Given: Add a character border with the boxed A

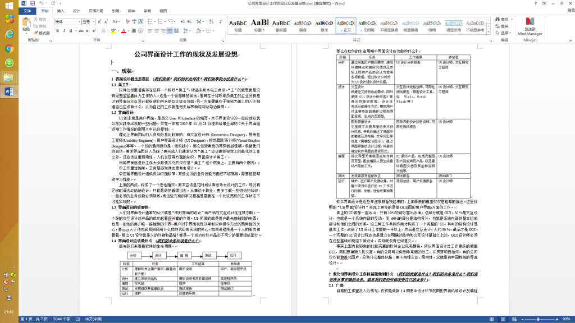Looking at the screenshot, I should click(x=141, y=22).
